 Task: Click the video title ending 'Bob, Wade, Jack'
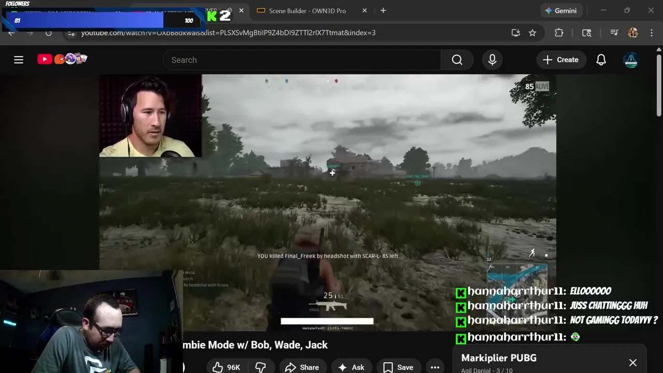click(x=255, y=345)
